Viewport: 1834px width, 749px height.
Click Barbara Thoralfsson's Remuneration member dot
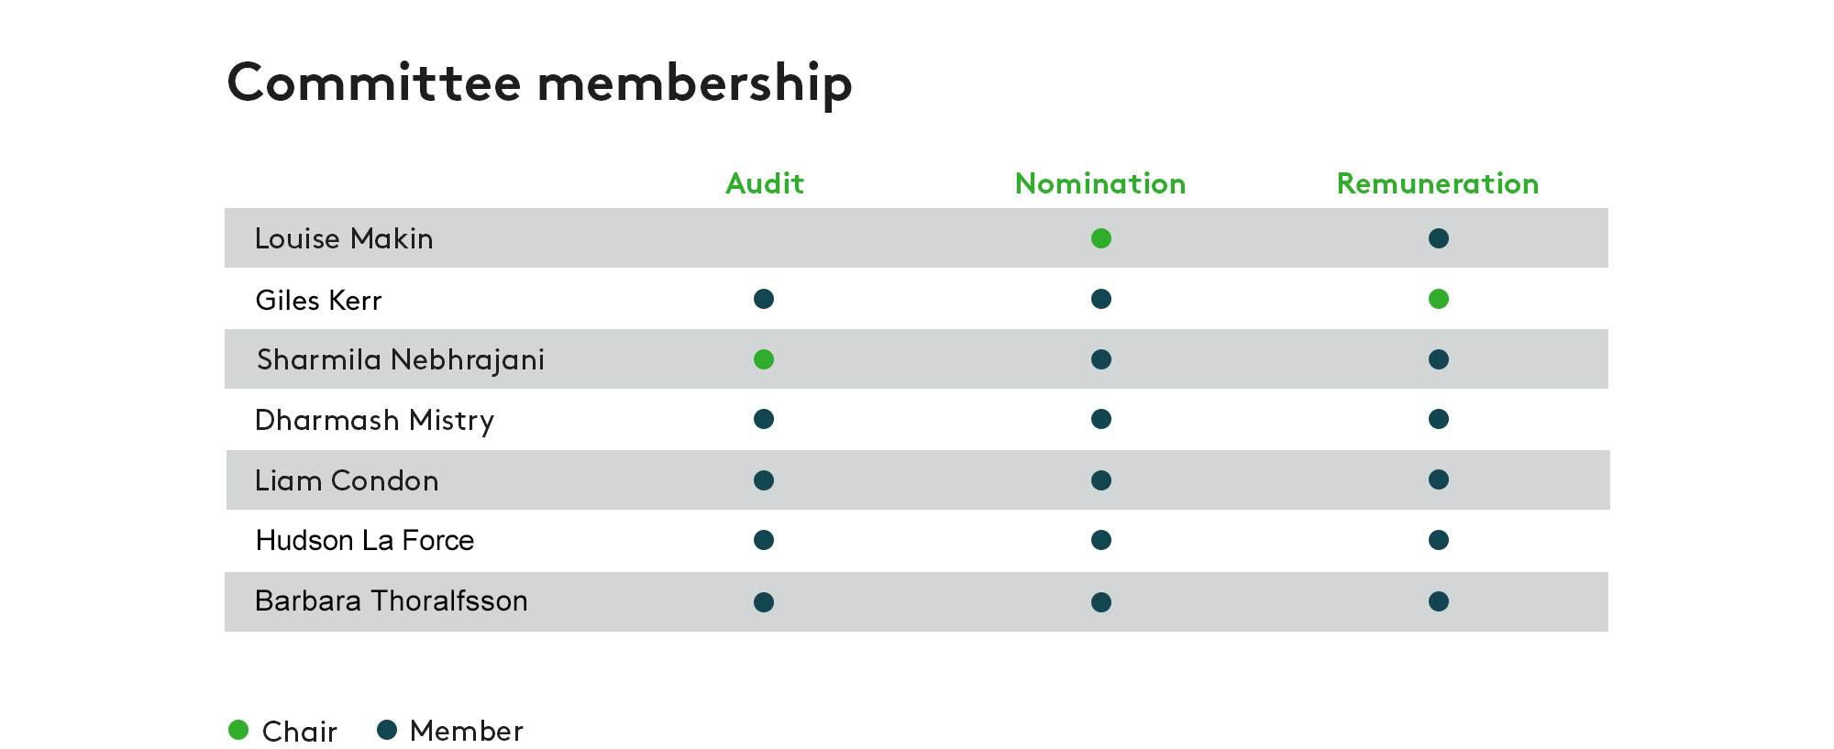tap(1439, 601)
